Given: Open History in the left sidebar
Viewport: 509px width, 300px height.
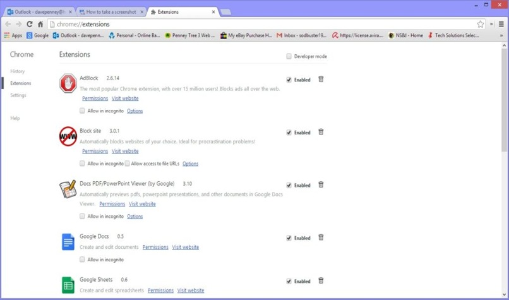Looking at the screenshot, I should (x=18, y=71).
